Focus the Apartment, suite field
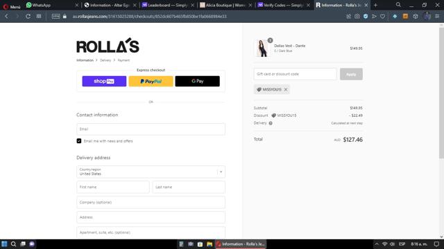The width and height of the screenshot is (444, 249). tap(151, 232)
